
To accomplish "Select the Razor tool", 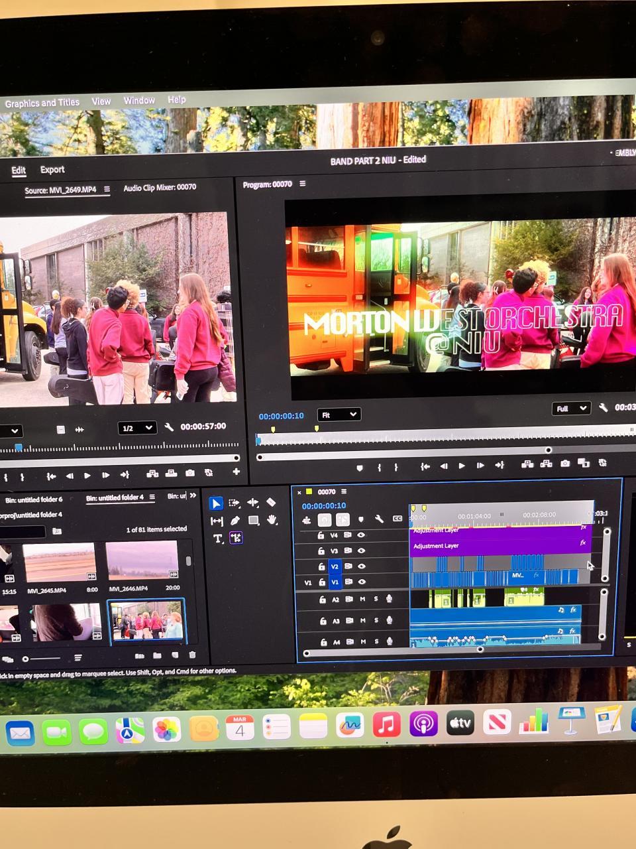I will click(x=271, y=502).
